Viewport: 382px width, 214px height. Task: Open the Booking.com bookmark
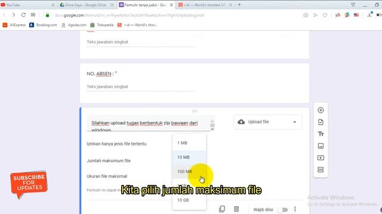click(x=43, y=25)
